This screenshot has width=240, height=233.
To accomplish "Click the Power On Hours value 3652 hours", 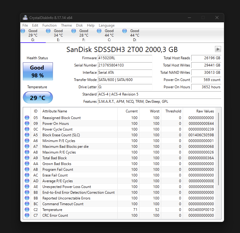I will point(206,87).
